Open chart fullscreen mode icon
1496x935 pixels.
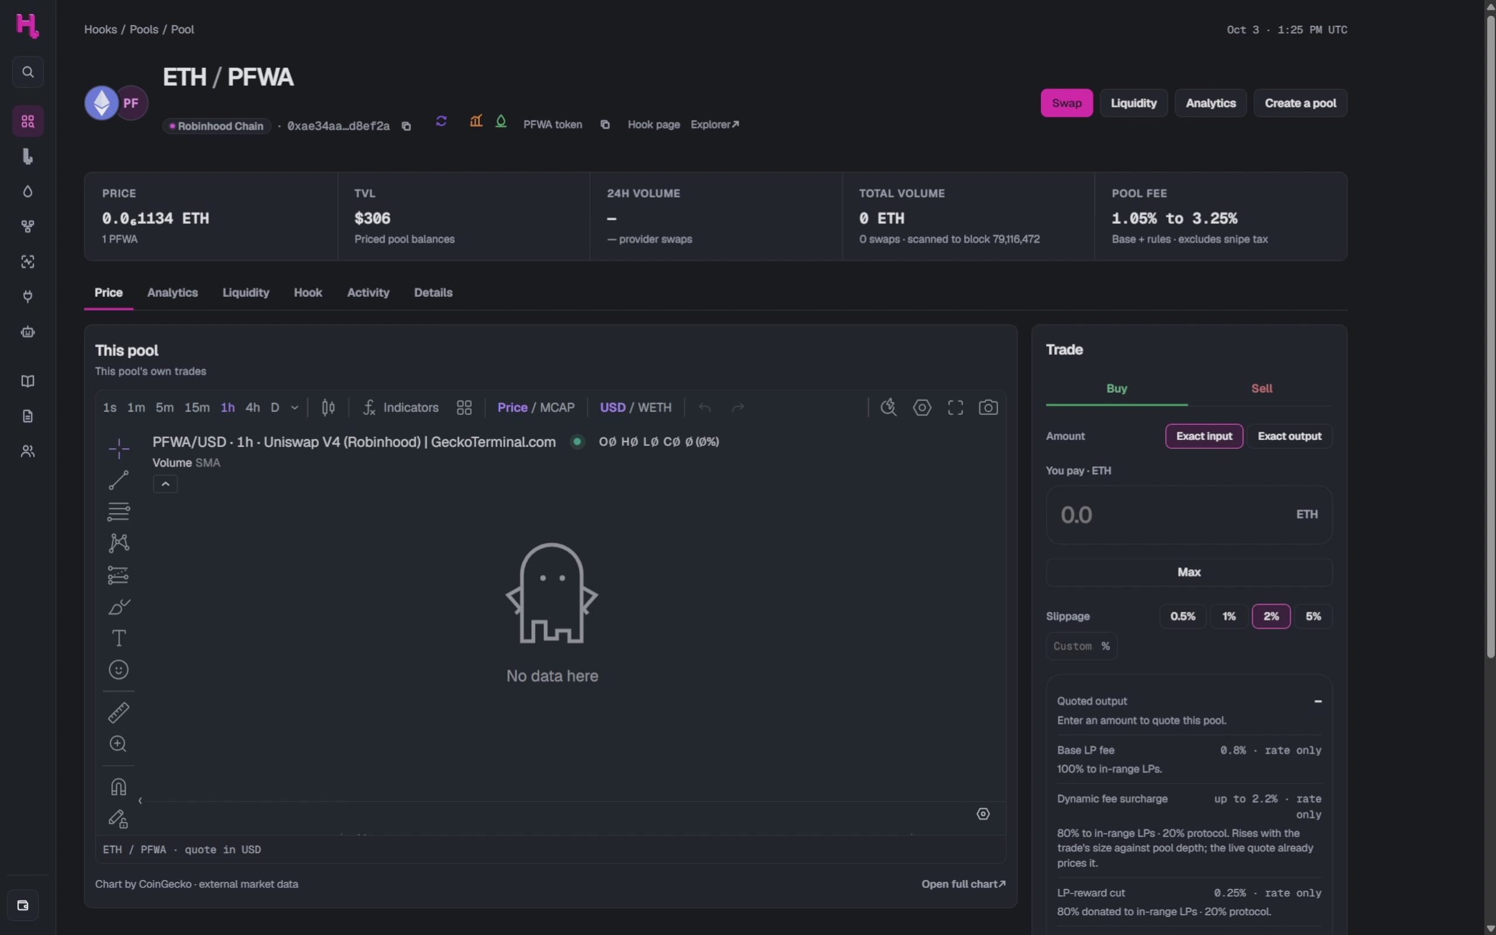tap(955, 407)
